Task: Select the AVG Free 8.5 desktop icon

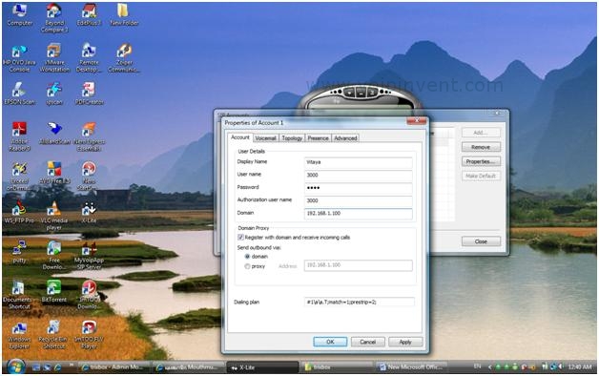Action: click(x=54, y=173)
